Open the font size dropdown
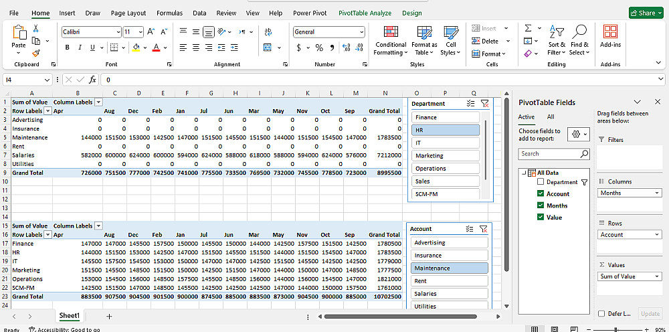This screenshot has width=669, height=332. click(x=140, y=32)
